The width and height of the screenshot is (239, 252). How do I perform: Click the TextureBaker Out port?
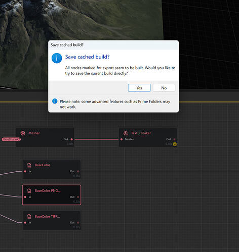pyautogui.click(x=175, y=139)
